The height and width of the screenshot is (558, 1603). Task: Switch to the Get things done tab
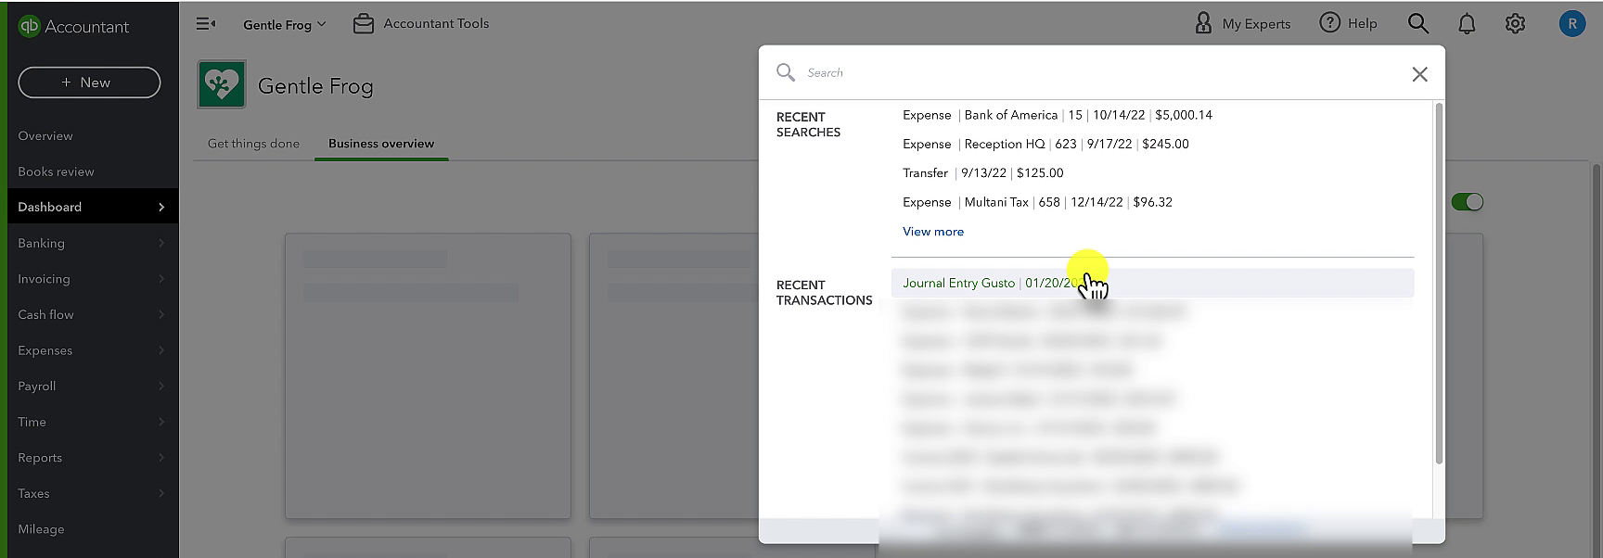tap(253, 144)
